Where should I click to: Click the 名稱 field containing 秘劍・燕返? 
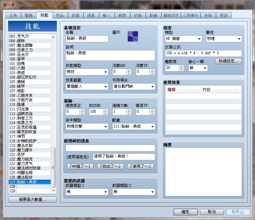[87, 39]
